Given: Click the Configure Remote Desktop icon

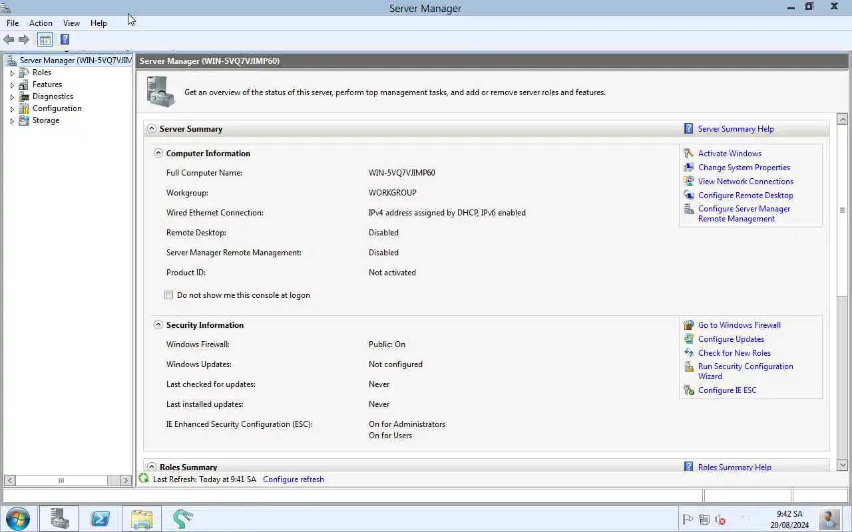Looking at the screenshot, I should 689,196.
